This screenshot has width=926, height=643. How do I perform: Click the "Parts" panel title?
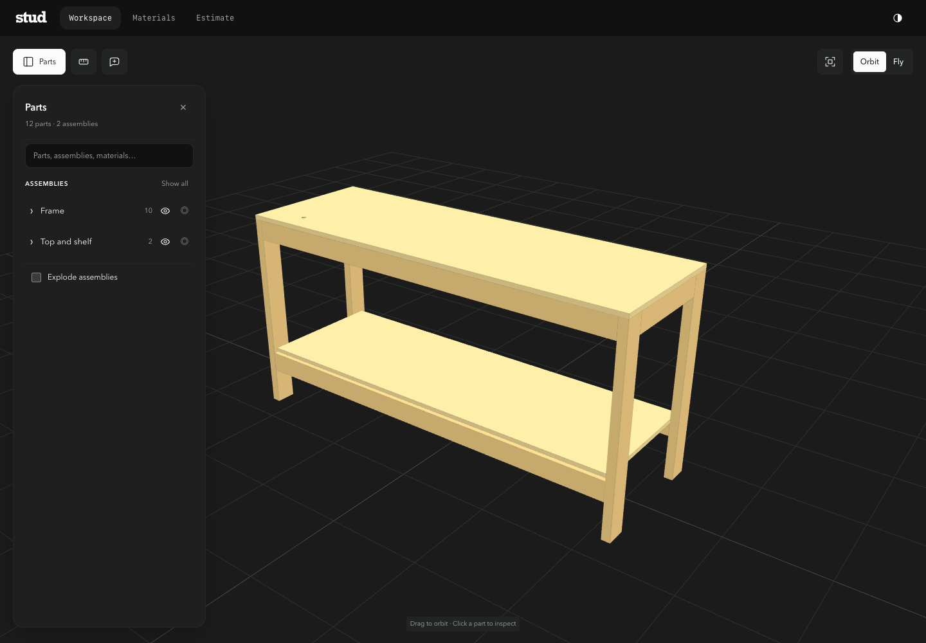(36, 107)
